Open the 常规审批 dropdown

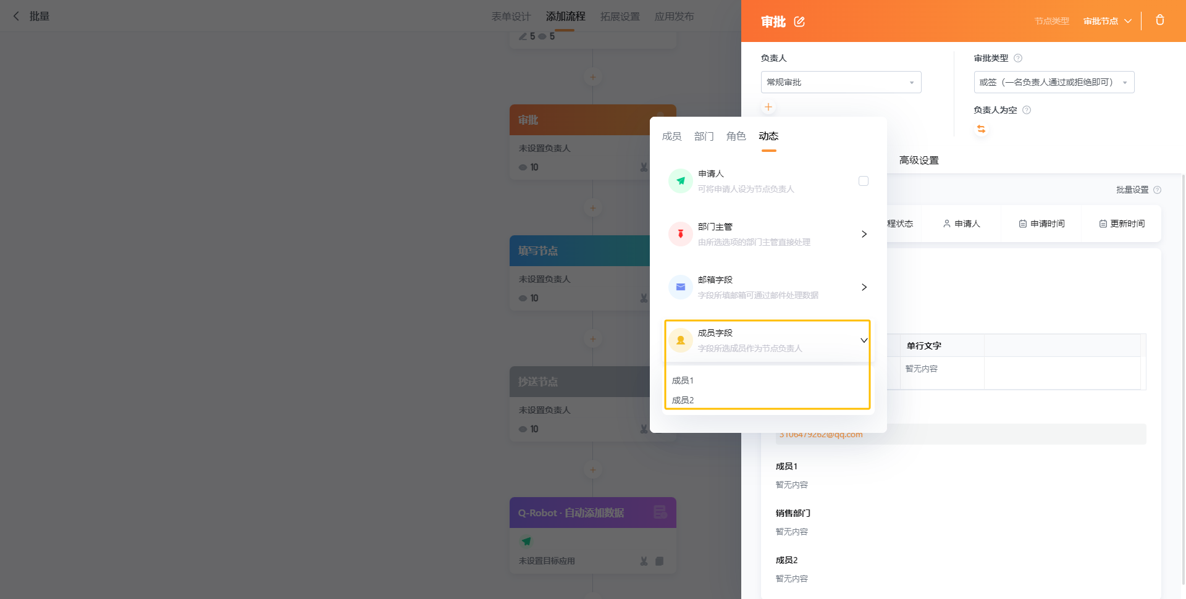coord(841,82)
